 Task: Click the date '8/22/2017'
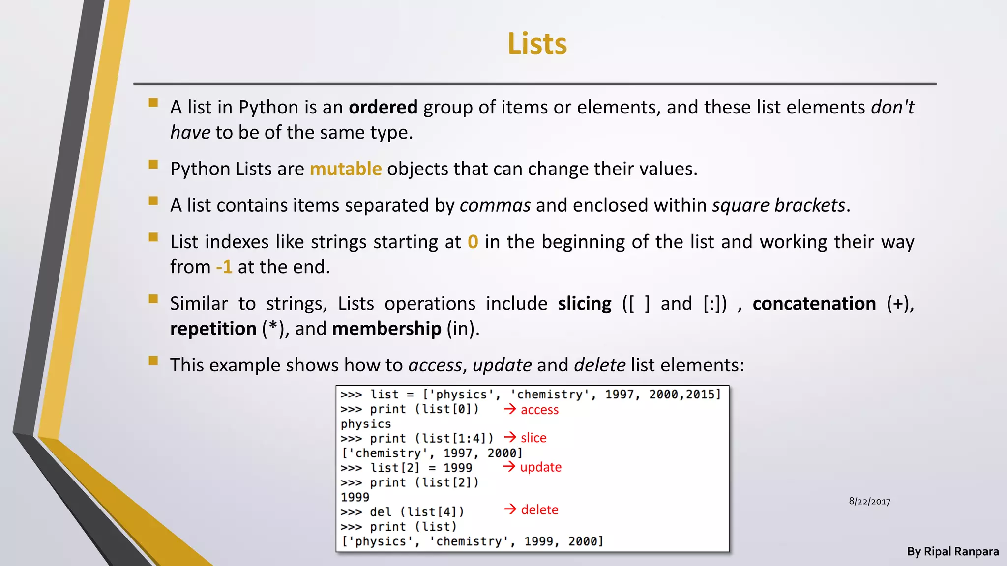869,502
